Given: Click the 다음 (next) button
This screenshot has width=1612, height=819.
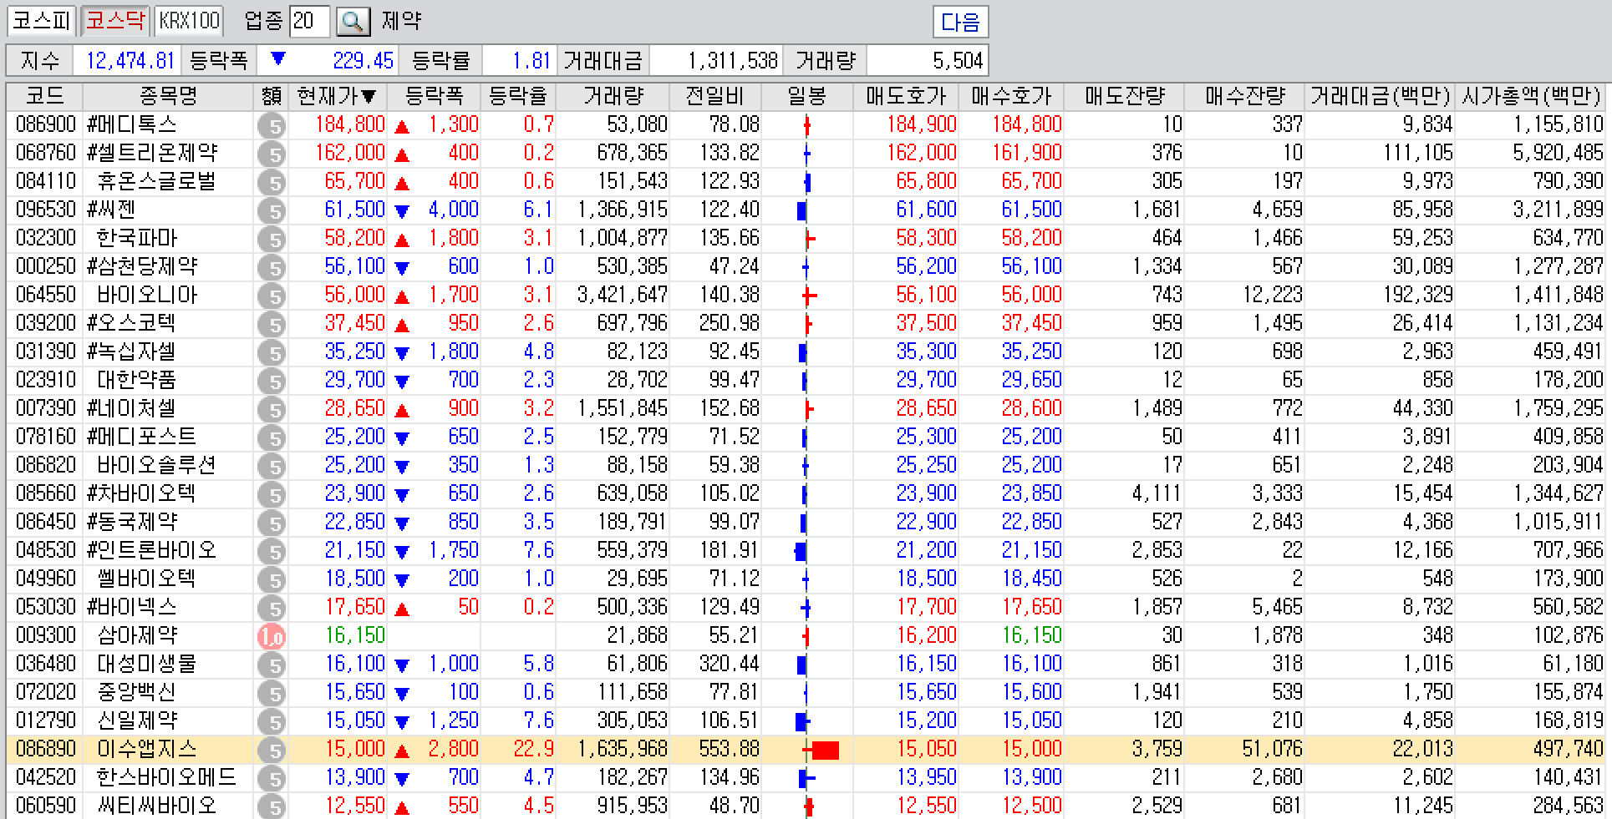Looking at the screenshot, I should [960, 22].
